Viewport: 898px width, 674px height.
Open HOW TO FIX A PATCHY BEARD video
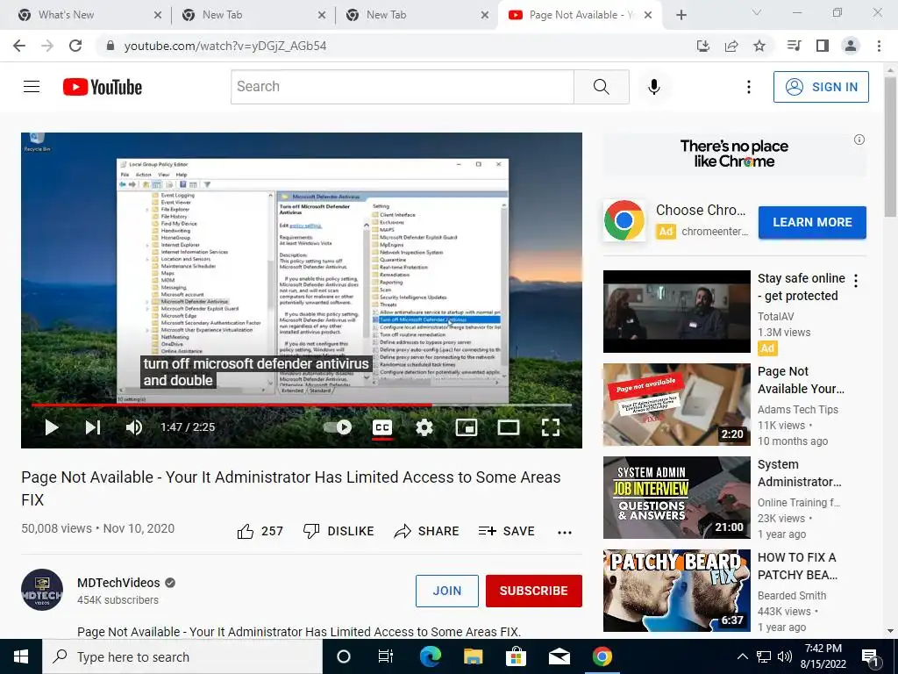(676, 591)
